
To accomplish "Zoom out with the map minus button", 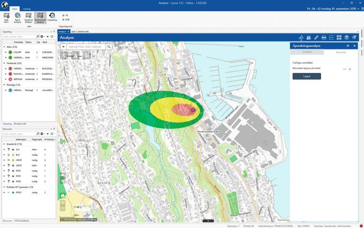I will point(62,208).
